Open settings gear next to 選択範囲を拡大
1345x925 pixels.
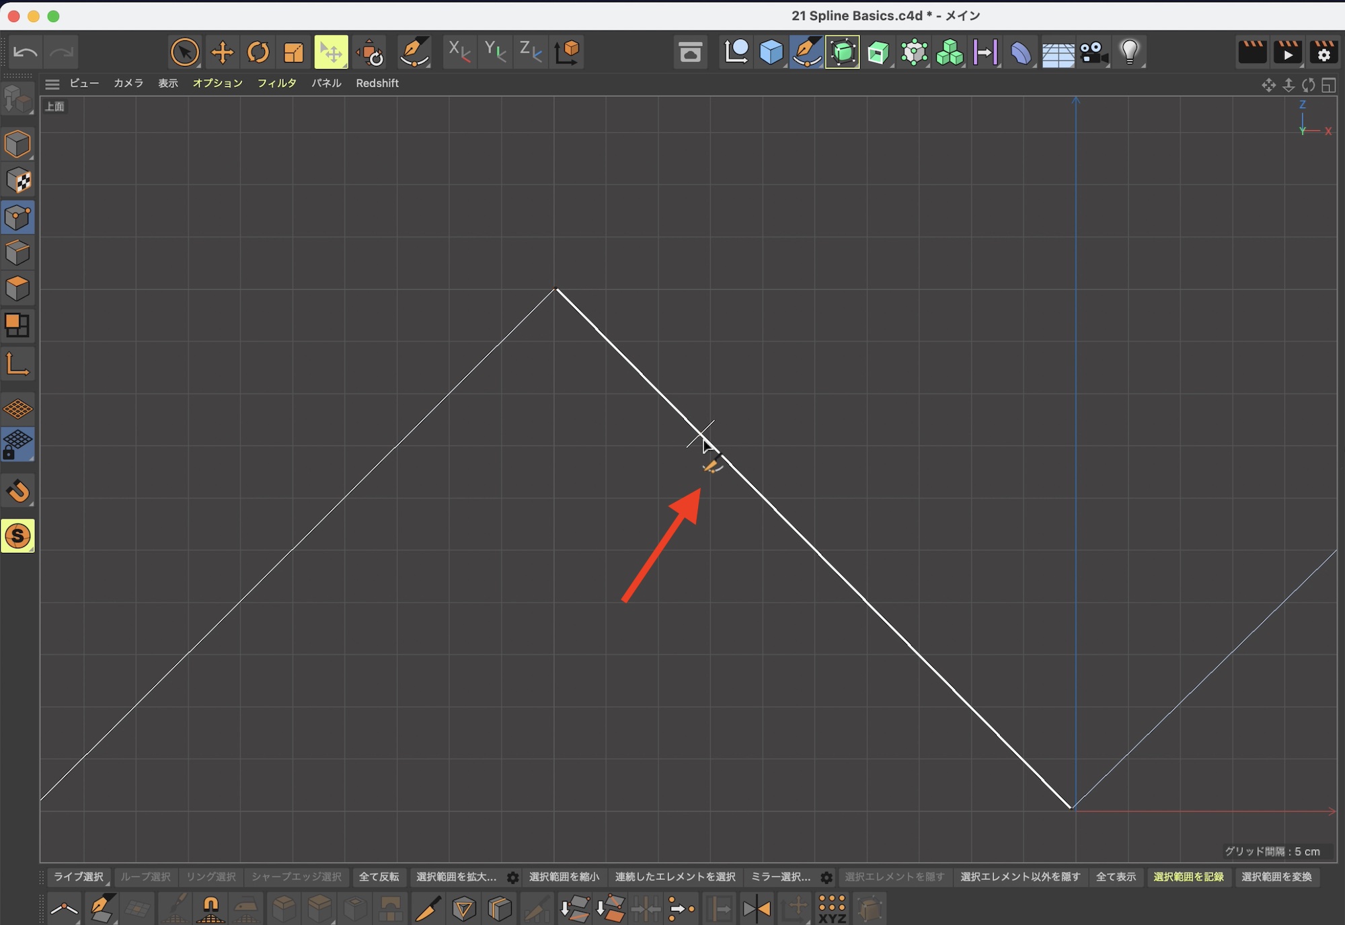coord(512,877)
